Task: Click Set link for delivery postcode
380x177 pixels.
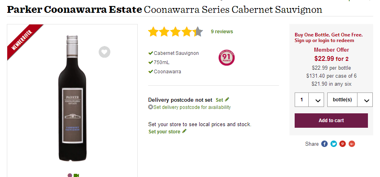Action: point(219,100)
